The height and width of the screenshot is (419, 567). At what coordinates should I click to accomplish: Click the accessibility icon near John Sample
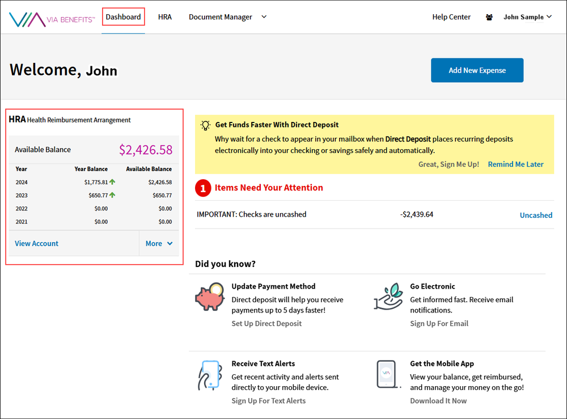(489, 17)
